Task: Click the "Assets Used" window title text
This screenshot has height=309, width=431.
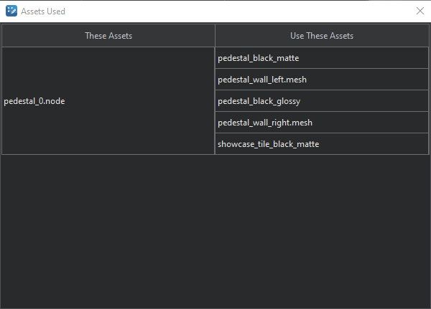Action: click(43, 11)
